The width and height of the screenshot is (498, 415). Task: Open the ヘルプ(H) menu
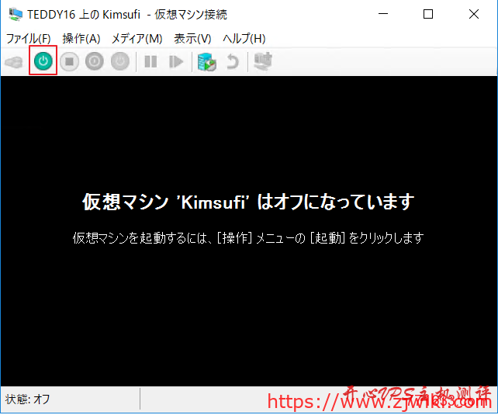(244, 39)
